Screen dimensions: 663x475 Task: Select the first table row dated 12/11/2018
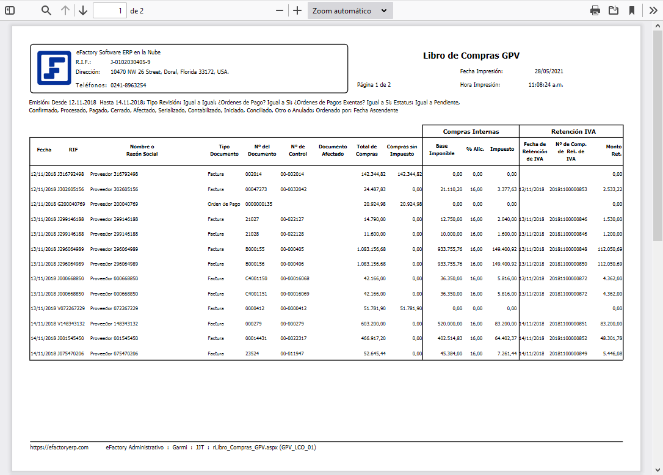pos(244,173)
